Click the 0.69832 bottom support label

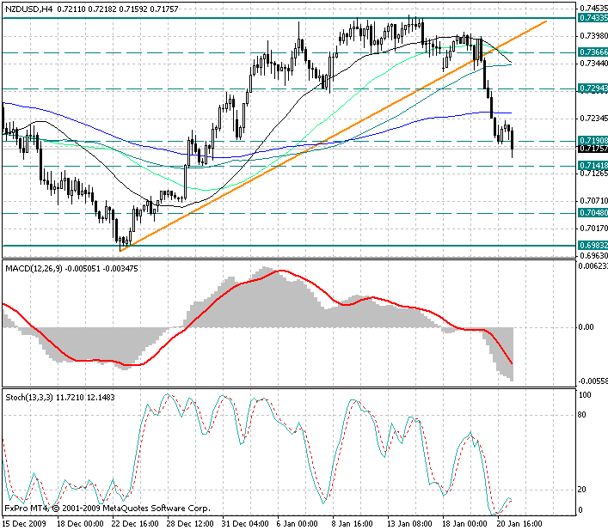[x=591, y=245]
